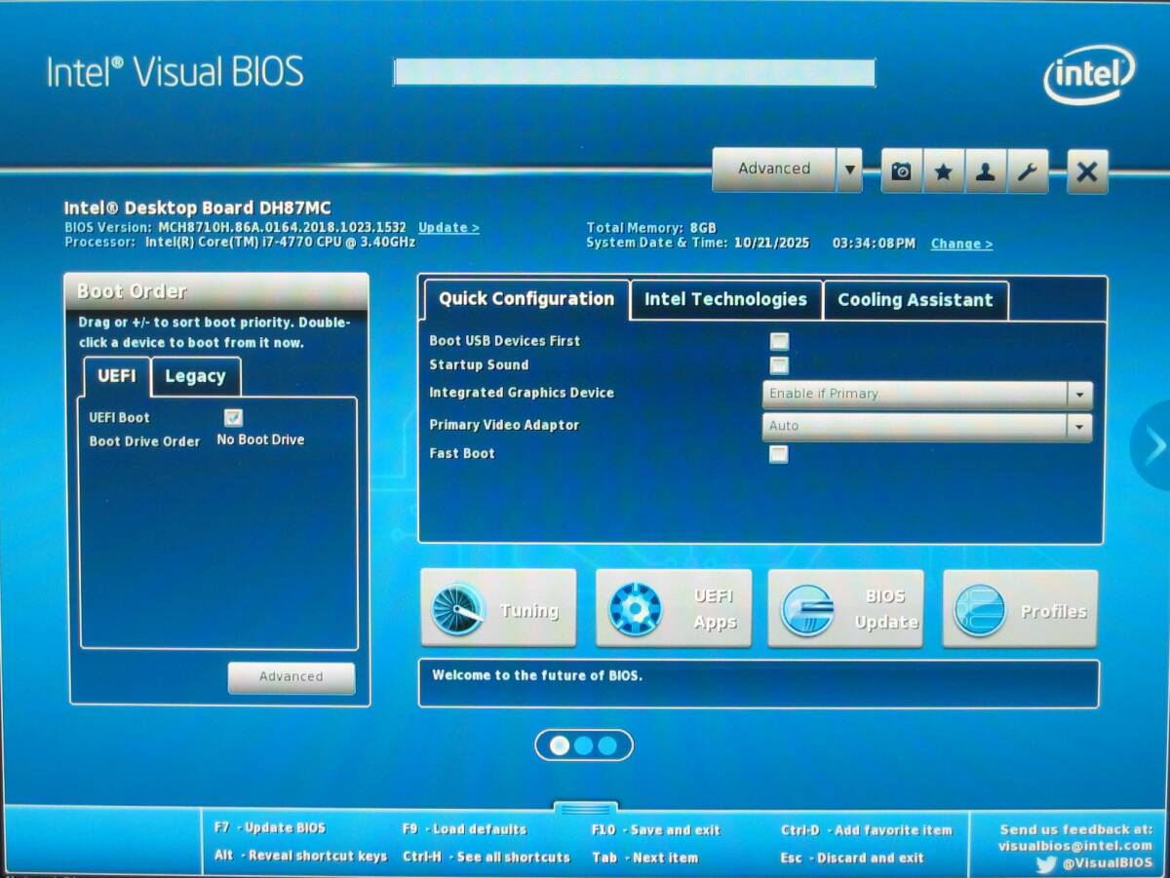Click the Intel Desktop Board DH87MC title
The height and width of the screenshot is (878, 1170).
coord(197,208)
